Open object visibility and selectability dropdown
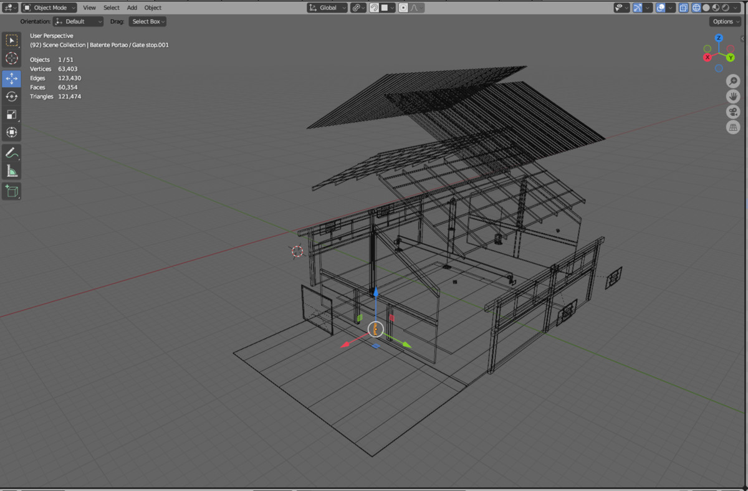Viewport: 748px width, 491px height. (621, 7)
